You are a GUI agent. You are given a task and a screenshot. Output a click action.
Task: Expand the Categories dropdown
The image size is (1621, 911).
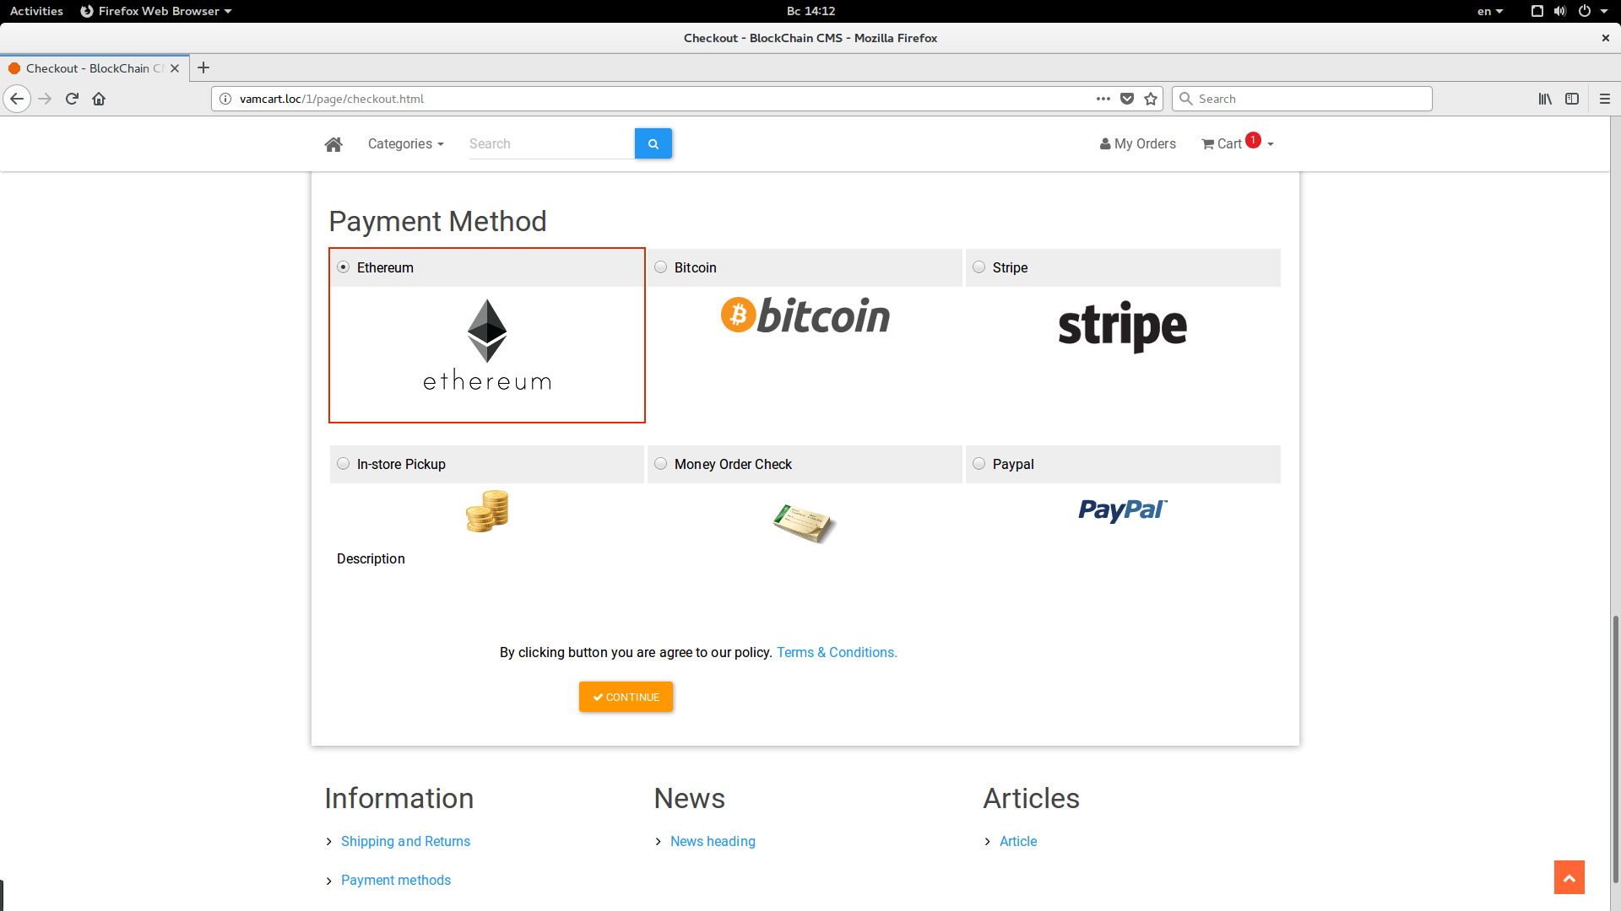coord(405,144)
